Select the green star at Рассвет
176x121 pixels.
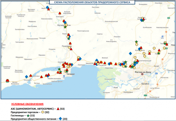(x=159, y=53)
